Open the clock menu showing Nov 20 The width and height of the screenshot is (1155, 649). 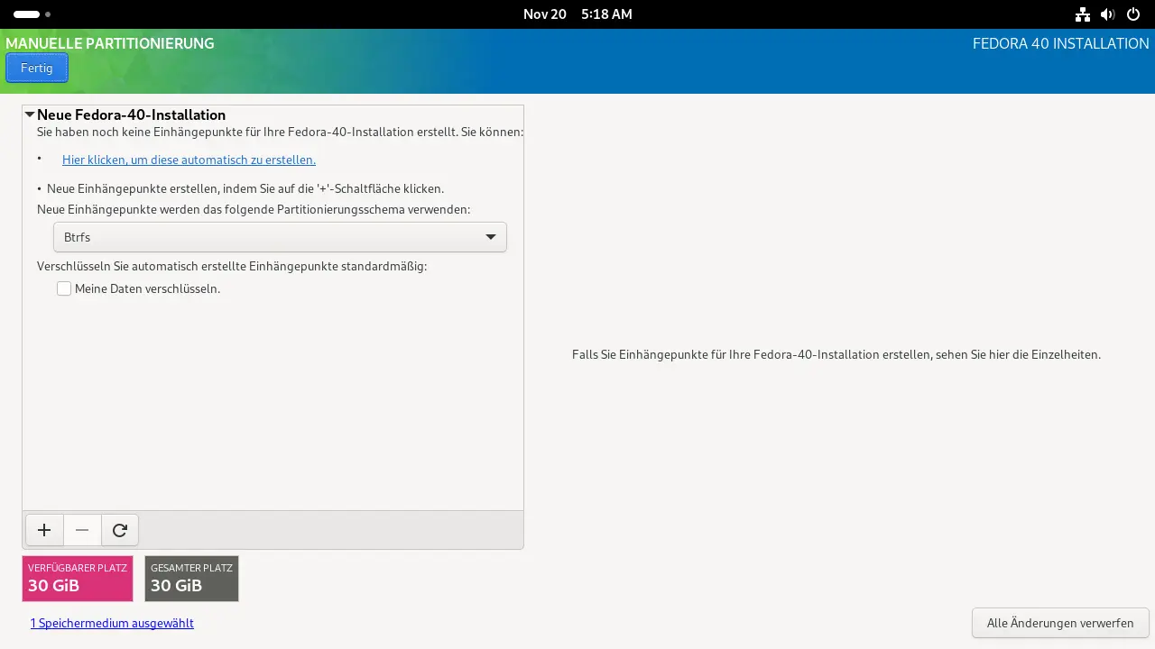pos(577,14)
